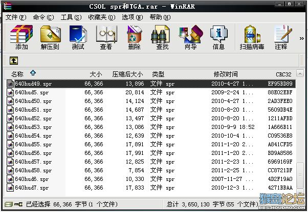The width and height of the screenshot is (308, 212).
Task: Click file icon of 640hud50.spr
Action: point(10,101)
